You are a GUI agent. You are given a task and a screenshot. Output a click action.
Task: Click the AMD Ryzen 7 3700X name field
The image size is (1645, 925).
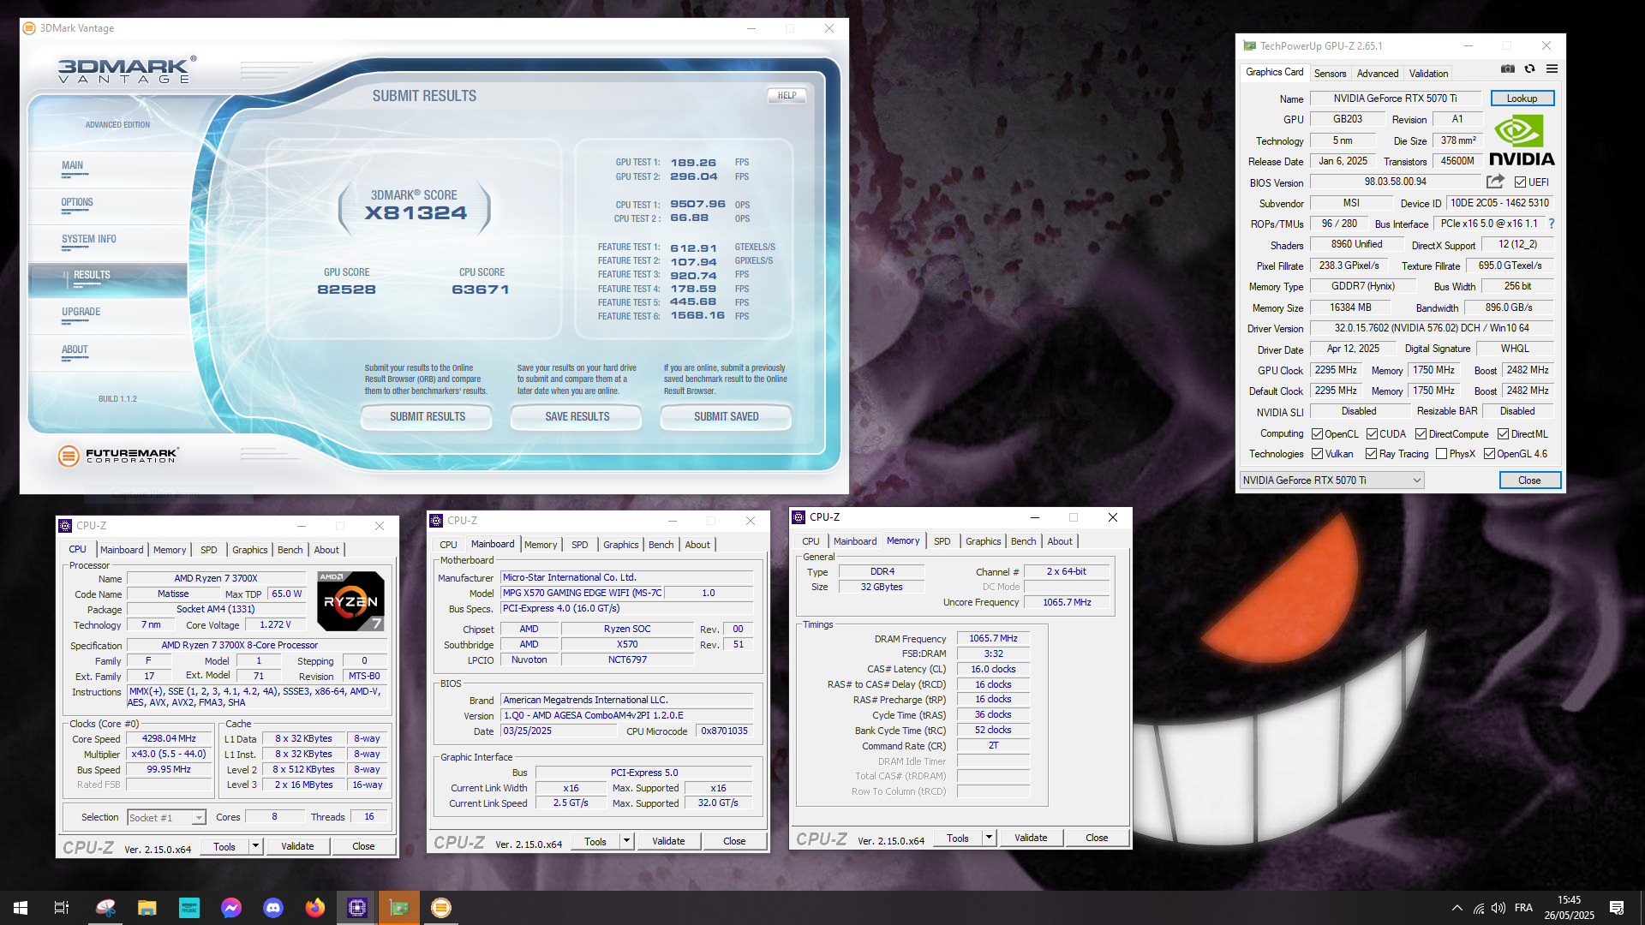click(x=216, y=579)
